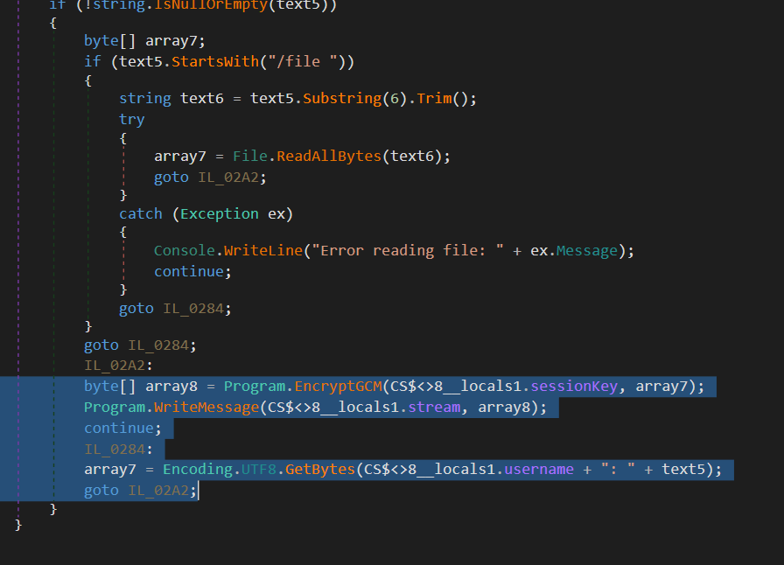Click the GetBytes method name
The width and height of the screenshot is (784, 565).
[x=320, y=469]
